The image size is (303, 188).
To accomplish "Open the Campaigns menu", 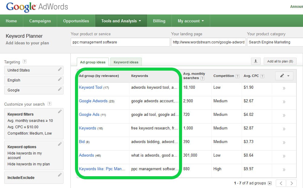I will click(x=40, y=21).
